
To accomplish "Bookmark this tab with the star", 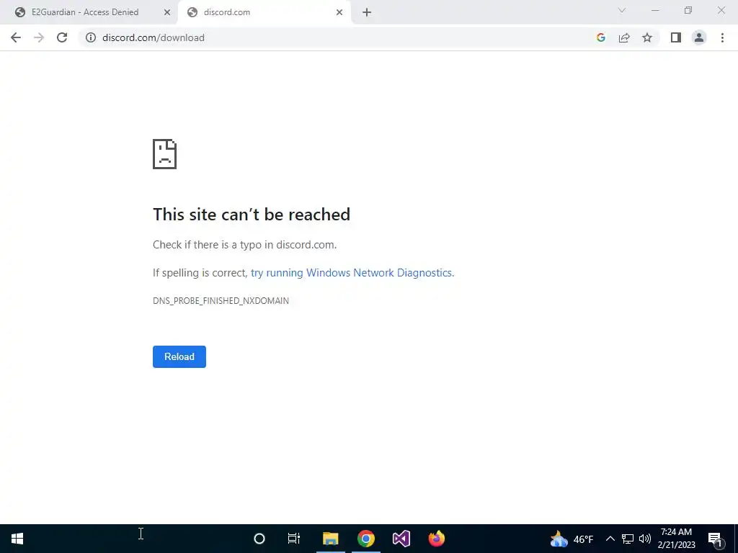I will click(647, 37).
